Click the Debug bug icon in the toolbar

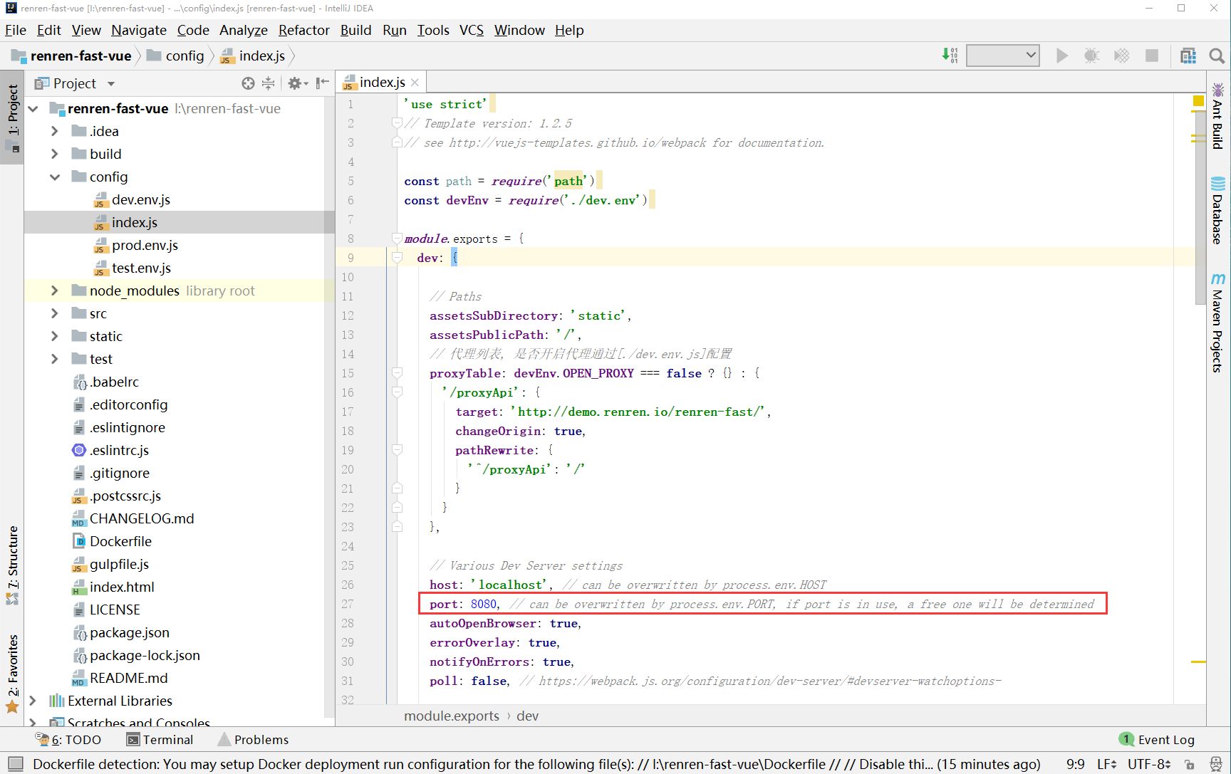click(1091, 56)
